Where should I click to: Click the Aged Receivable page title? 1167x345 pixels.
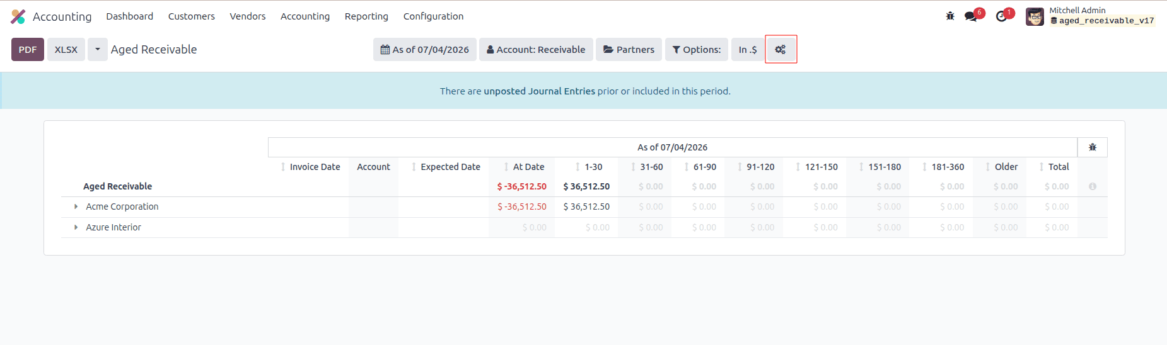coord(154,49)
